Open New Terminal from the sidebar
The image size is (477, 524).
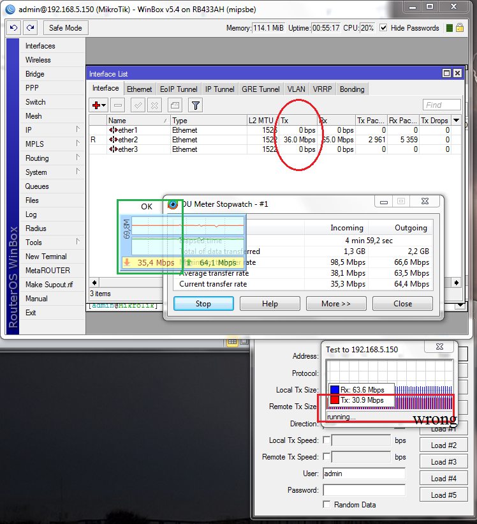click(46, 257)
